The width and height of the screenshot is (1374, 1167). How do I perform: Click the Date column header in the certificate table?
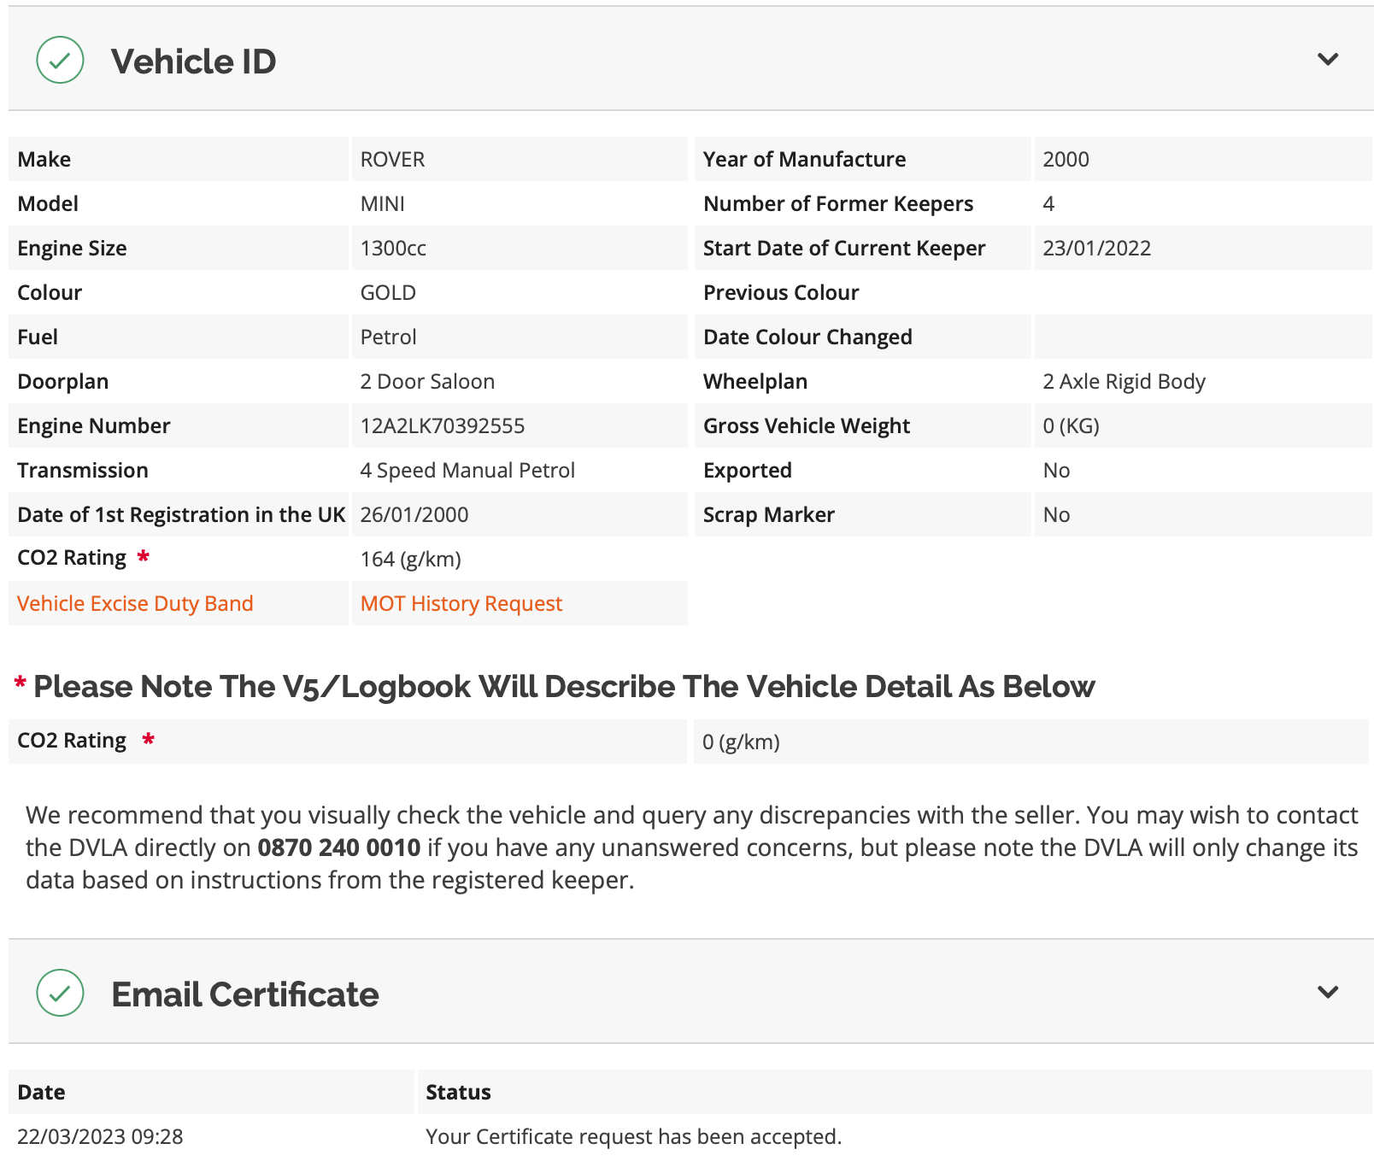(x=41, y=1092)
